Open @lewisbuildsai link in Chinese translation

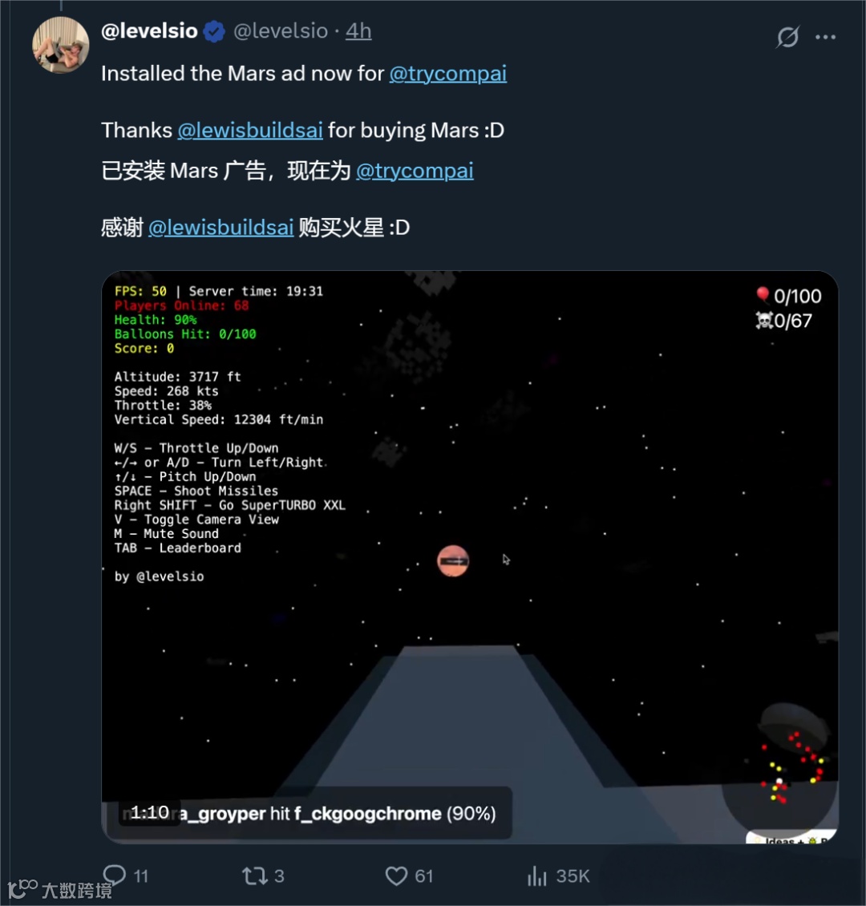pos(221,227)
